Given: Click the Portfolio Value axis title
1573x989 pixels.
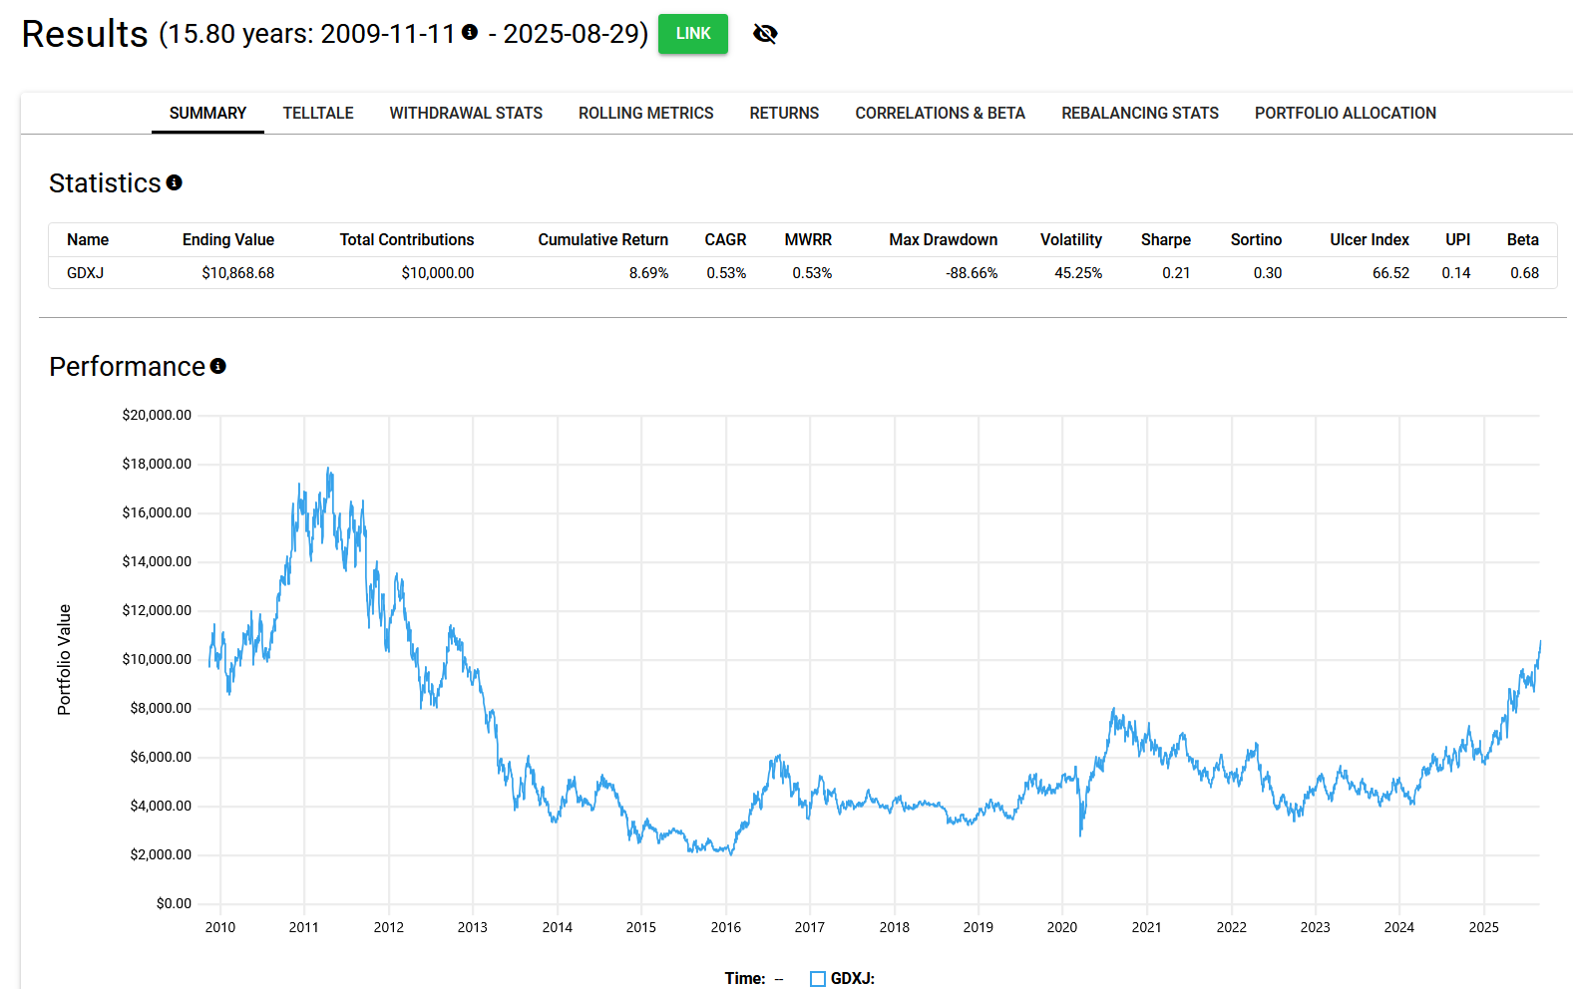Looking at the screenshot, I should pyautogui.click(x=65, y=660).
